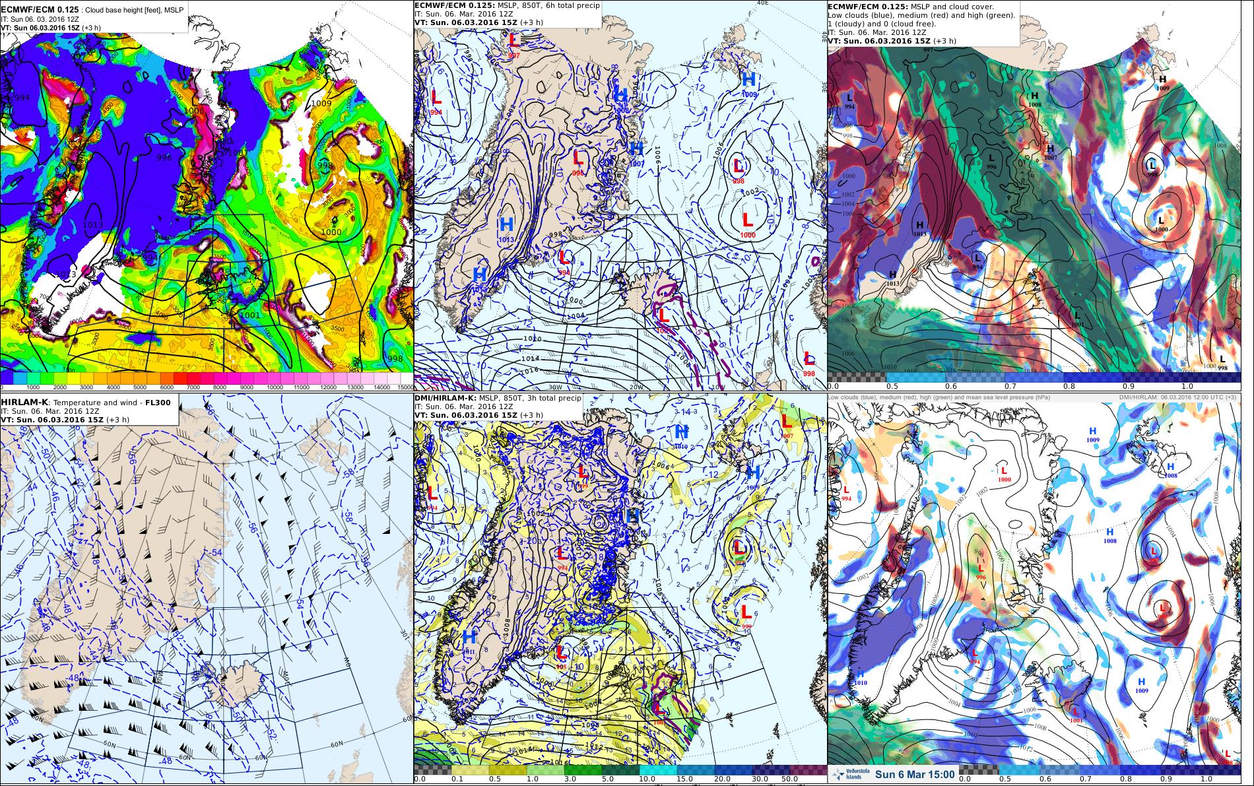1254x786 pixels.
Task: Click the H 1008 high marker on ECMWF cloud cover map
Action: (x=1034, y=99)
